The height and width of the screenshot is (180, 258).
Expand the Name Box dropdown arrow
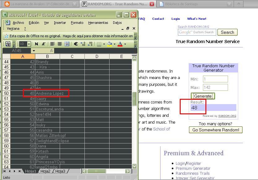click(x=34, y=50)
